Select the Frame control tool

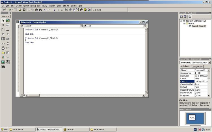[x=3, y=30]
